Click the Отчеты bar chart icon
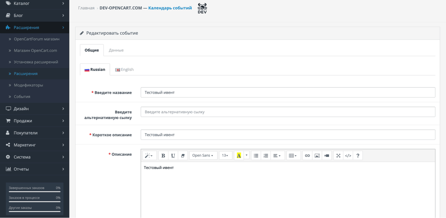This screenshot has height=218, width=446. tap(8, 169)
